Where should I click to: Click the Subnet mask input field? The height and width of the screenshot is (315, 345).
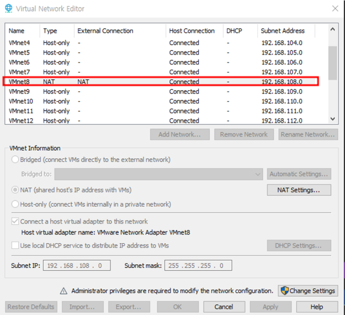pos(198,265)
